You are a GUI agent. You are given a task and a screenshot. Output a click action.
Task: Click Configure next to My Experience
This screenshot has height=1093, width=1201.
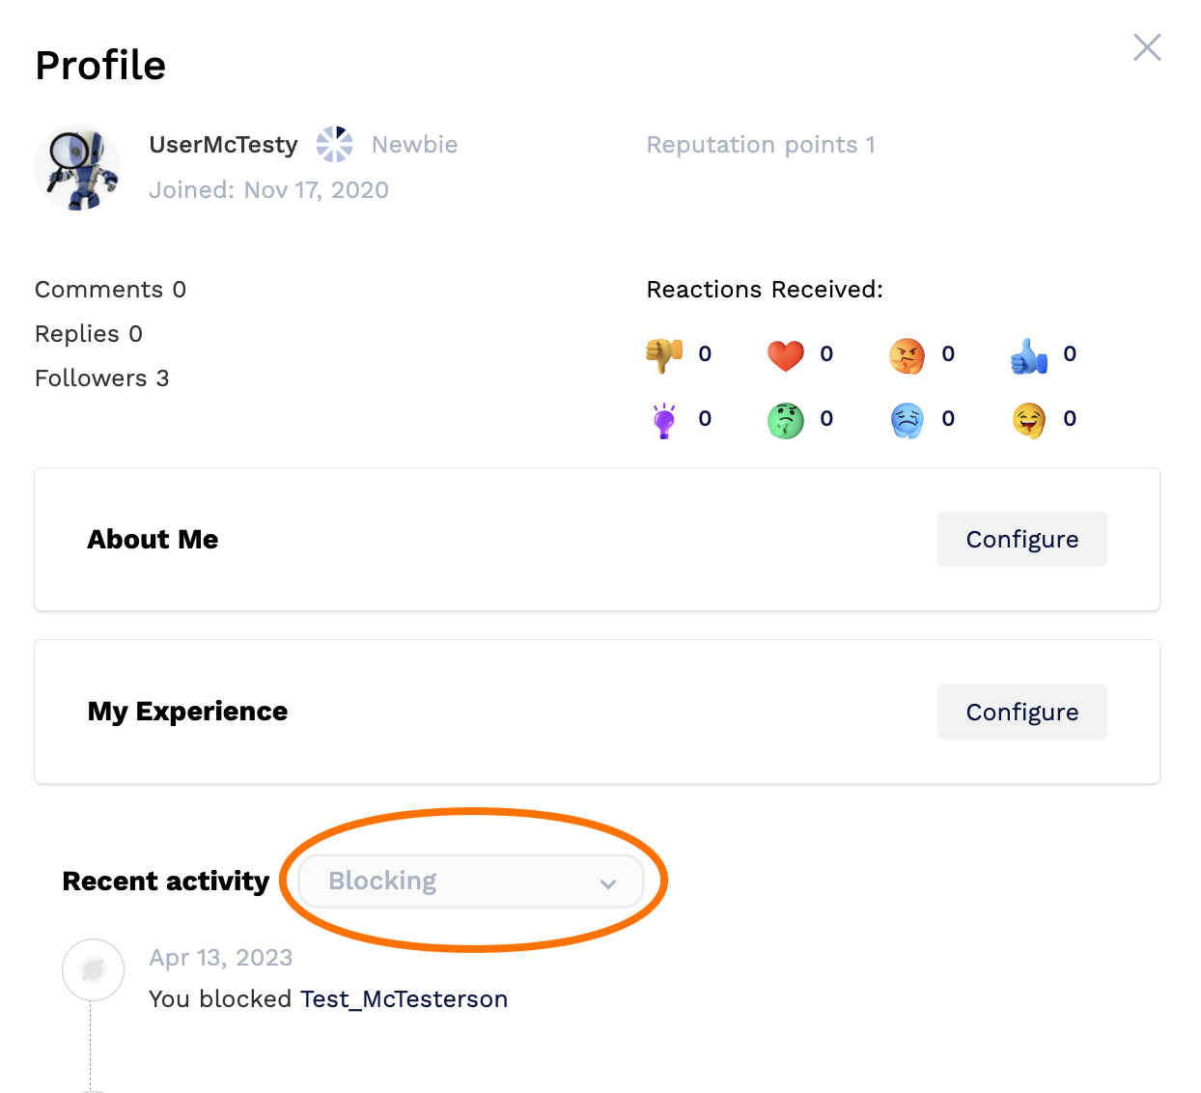[x=1021, y=712]
